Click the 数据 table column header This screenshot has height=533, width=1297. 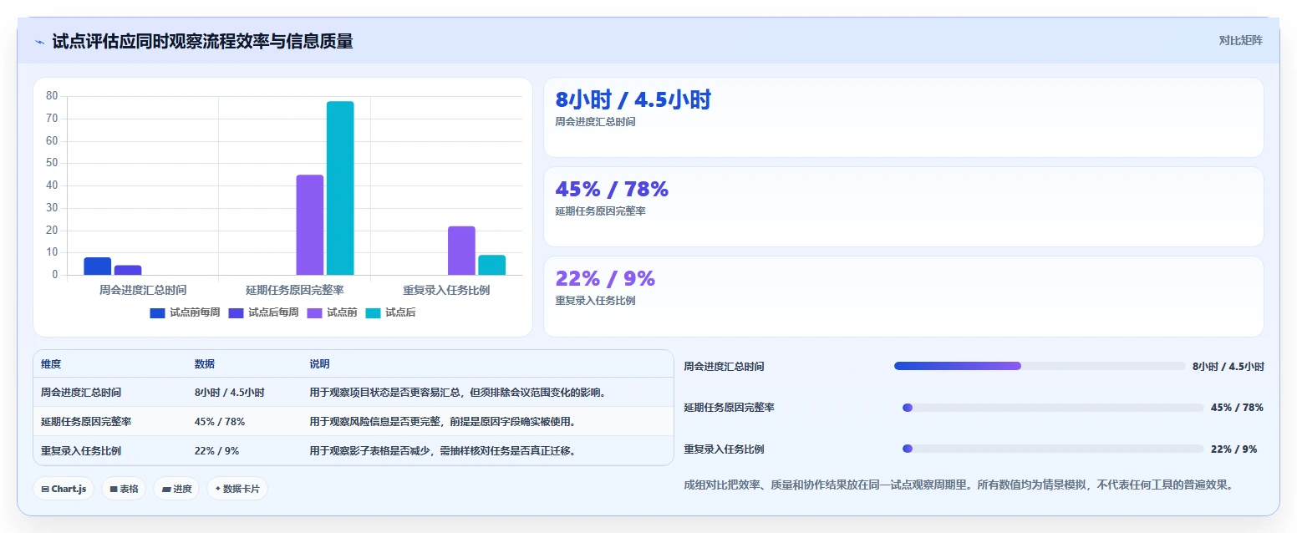[205, 364]
